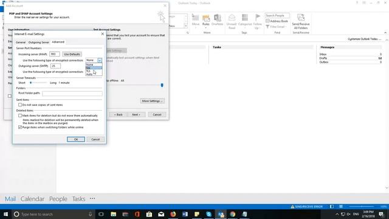Click the Move icon in the ribbon
The height and width of the screenshot is (219, 389).
[196, 20]
